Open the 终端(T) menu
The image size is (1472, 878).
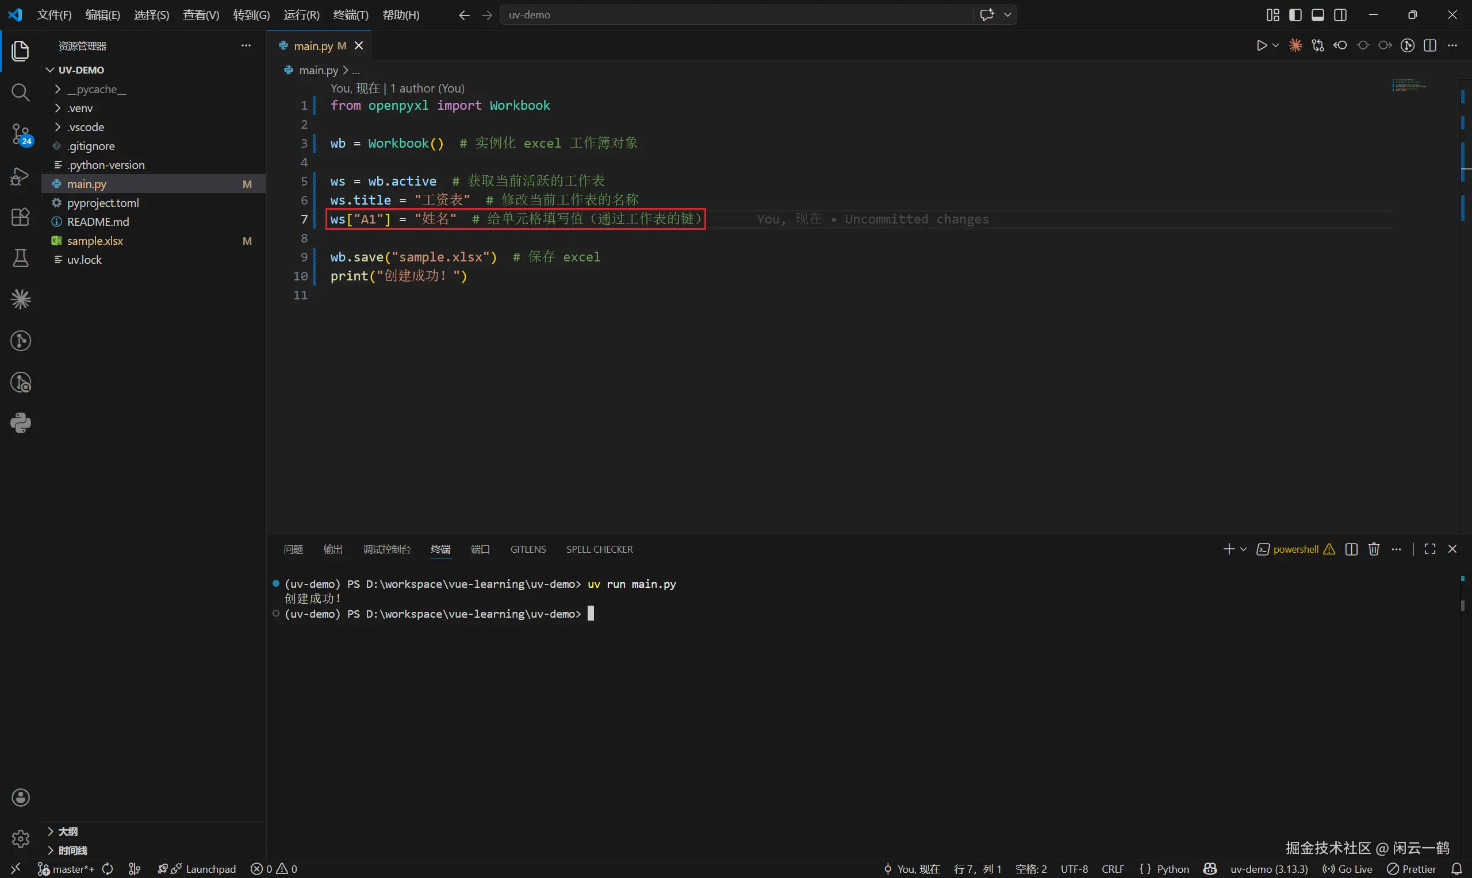click(x=350, y=15)
